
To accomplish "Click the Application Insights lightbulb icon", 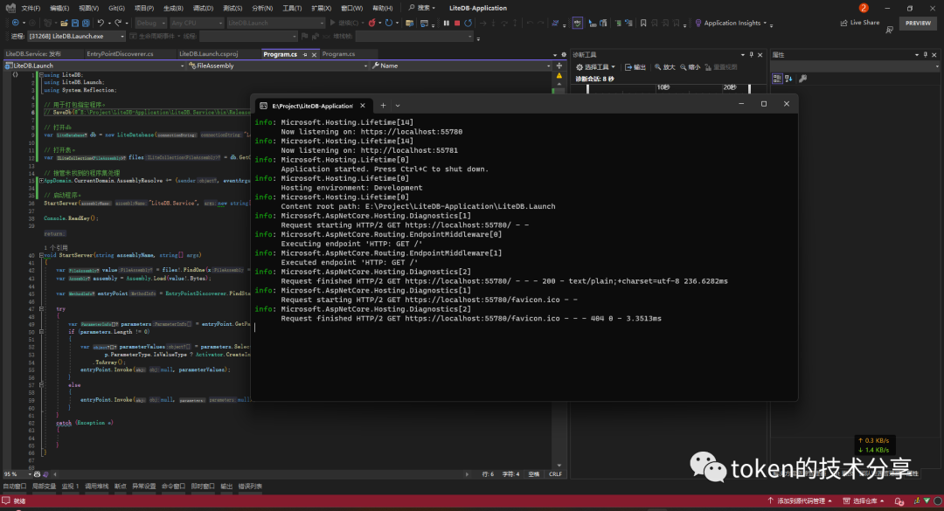I will pos(698,23).
